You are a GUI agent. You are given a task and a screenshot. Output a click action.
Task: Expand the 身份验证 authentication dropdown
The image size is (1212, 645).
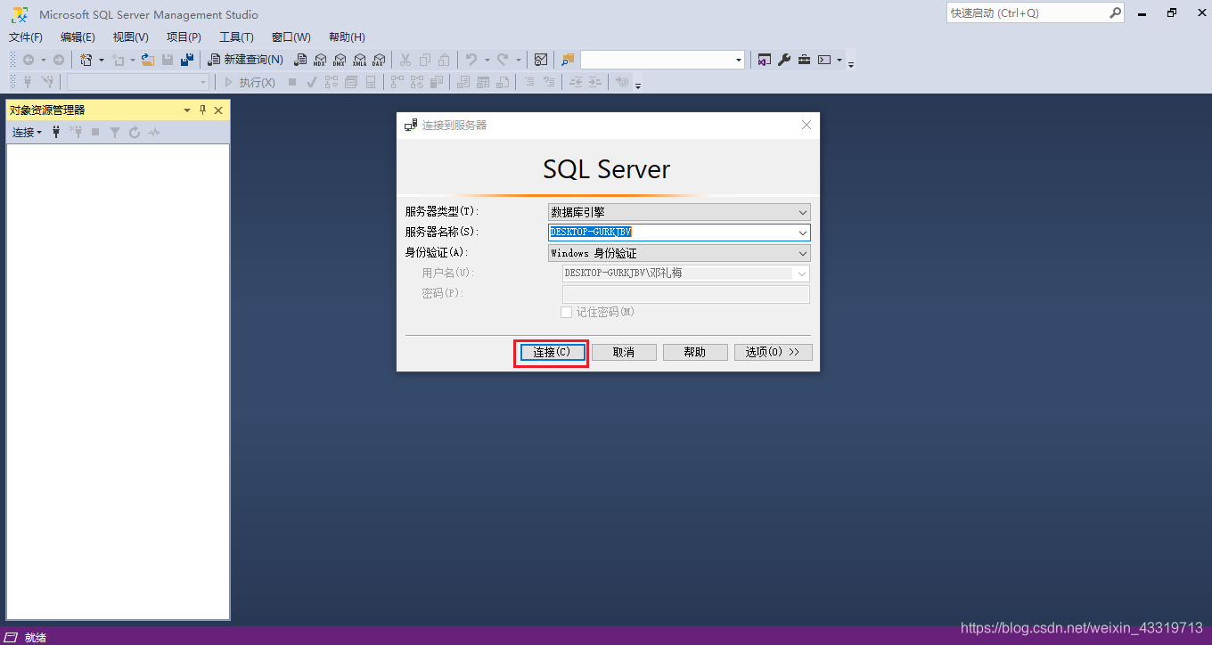(x=803, y=253)
